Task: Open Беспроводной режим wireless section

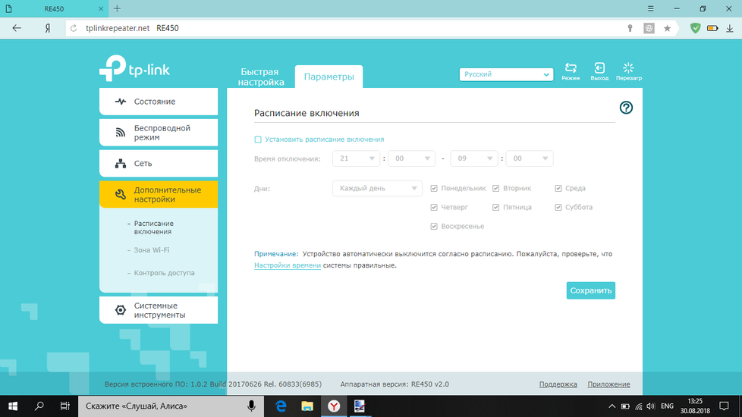Action: (x=159, y=133)
